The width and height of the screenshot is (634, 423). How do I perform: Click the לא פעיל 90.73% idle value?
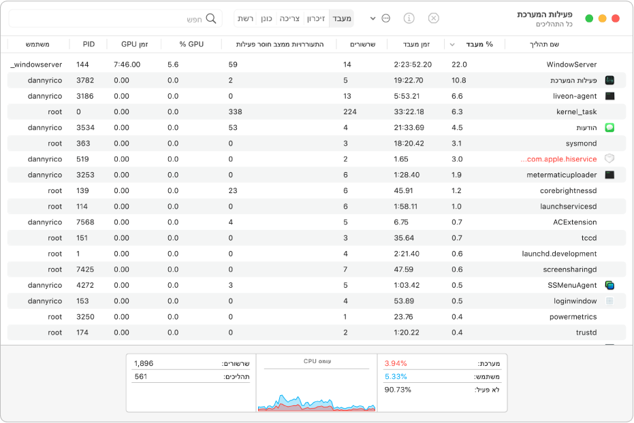point(398,390)
